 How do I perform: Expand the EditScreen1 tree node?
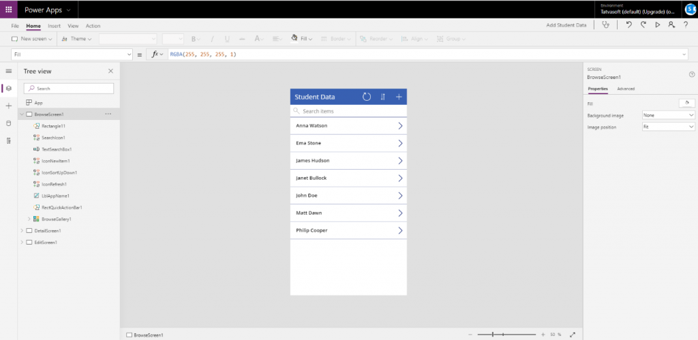coord(22,243)
